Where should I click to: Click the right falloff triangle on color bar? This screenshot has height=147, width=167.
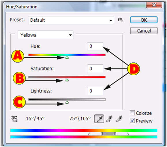pos(127,134)
